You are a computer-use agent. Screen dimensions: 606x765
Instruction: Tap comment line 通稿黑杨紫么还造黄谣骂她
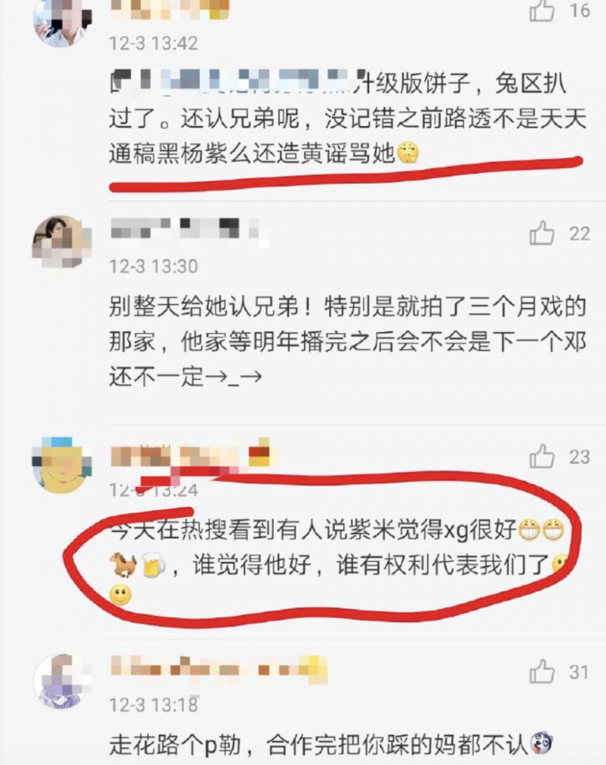(x=264, y=154)
